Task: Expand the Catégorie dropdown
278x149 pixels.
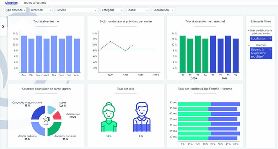Action: [x=112, y=10]
